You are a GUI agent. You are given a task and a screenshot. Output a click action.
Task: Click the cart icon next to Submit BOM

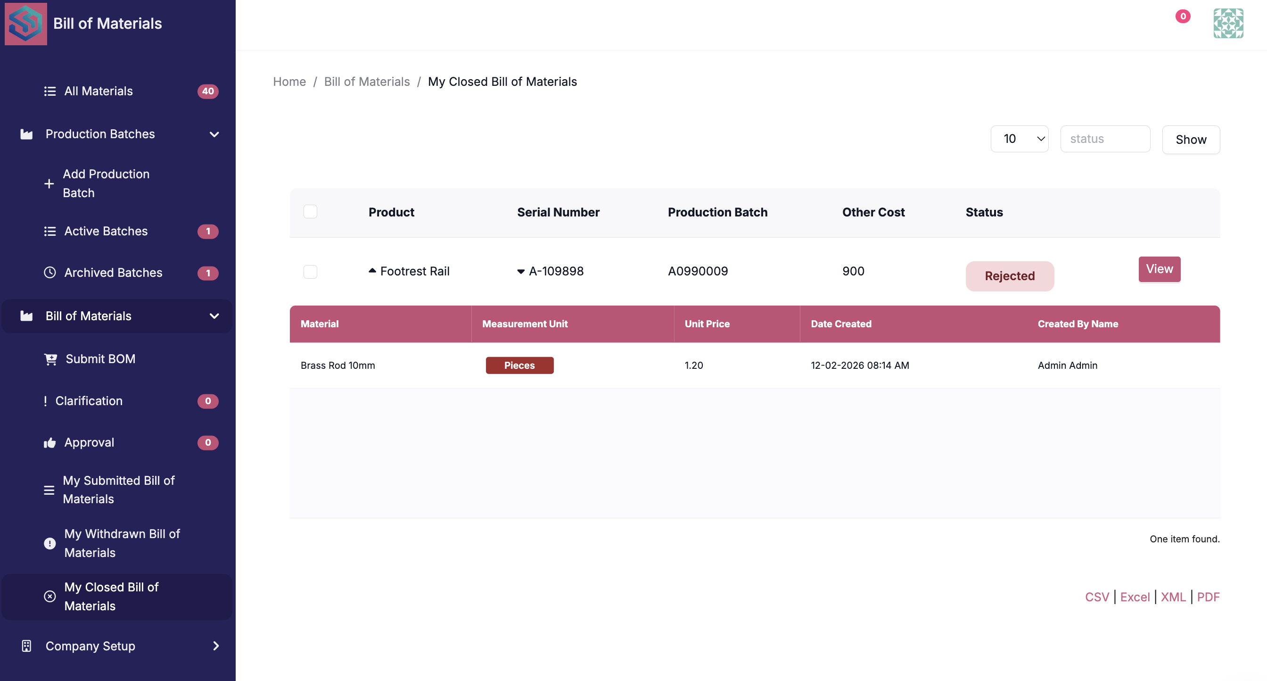point(50,359)
